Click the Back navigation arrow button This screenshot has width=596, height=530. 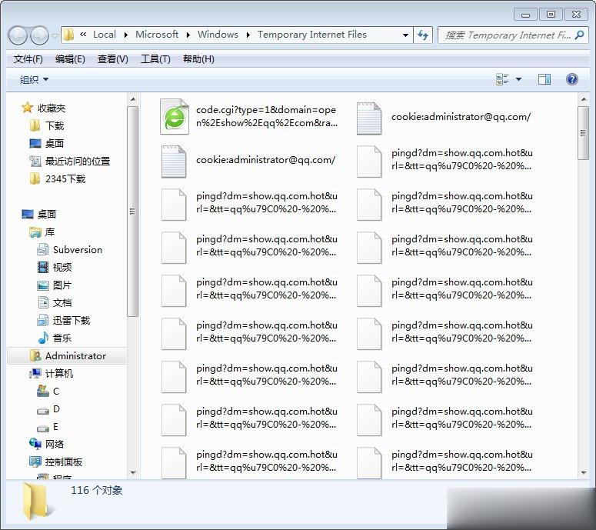click(18, 35)
